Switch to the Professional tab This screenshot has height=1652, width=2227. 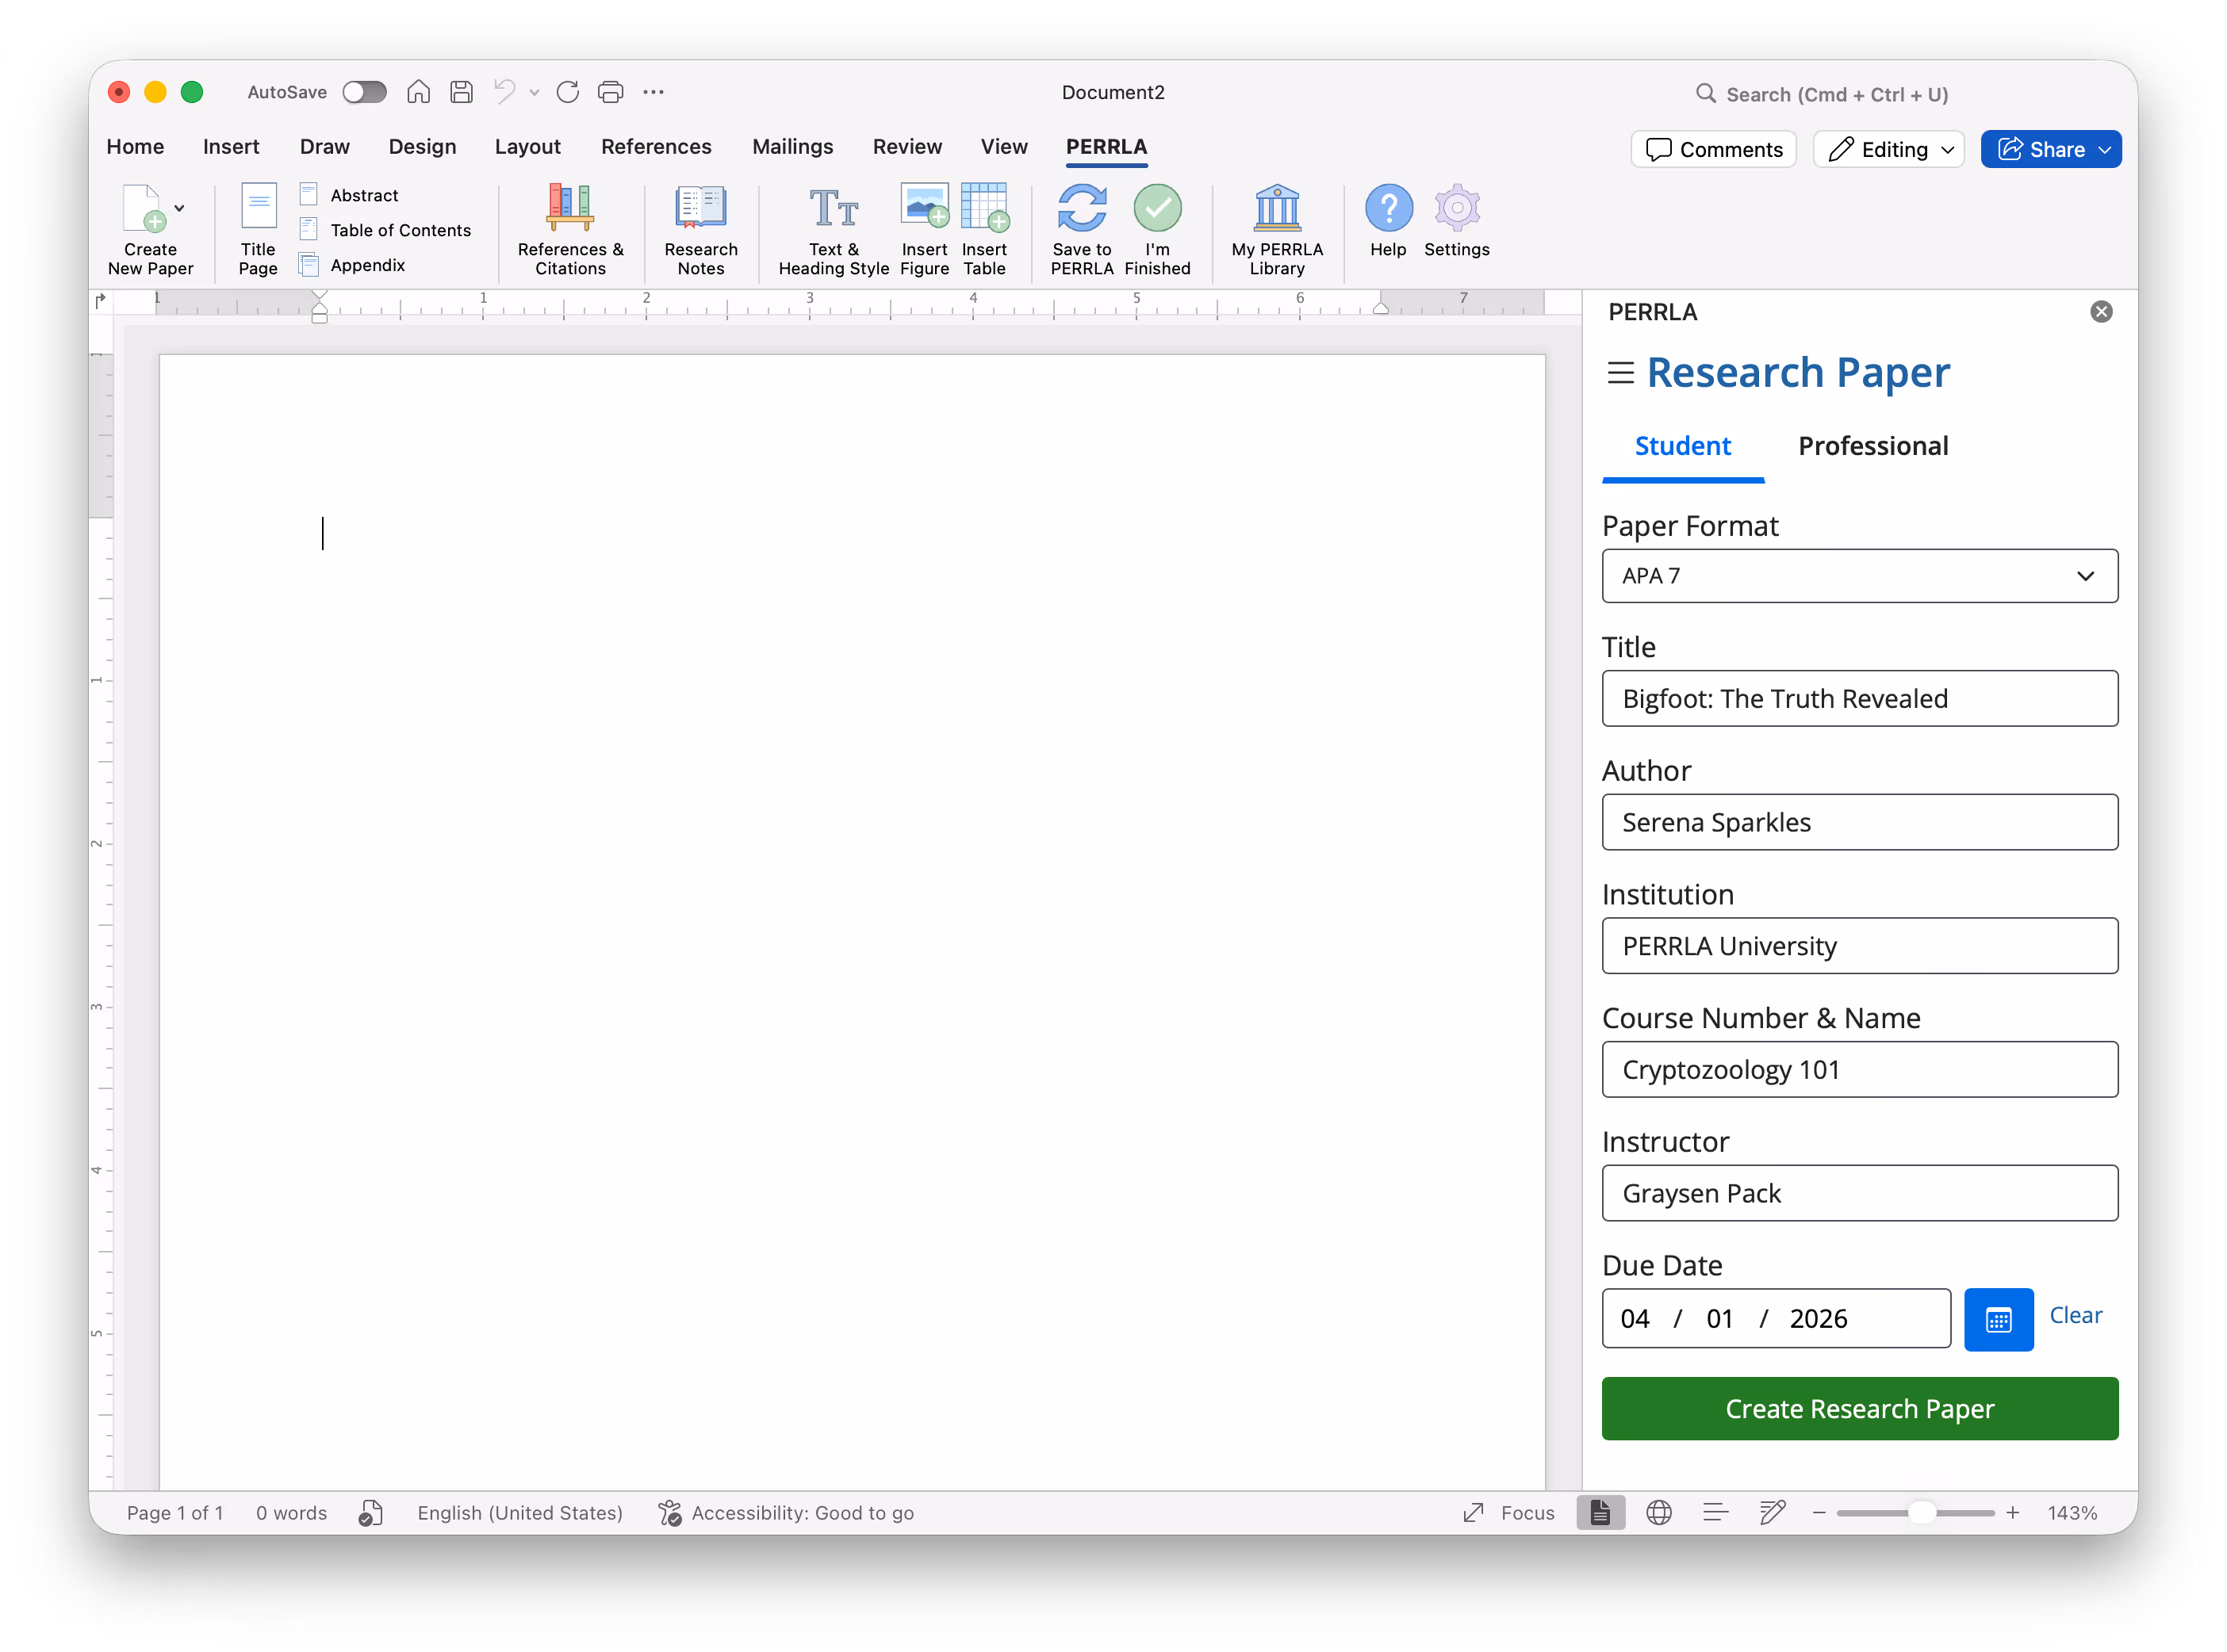click(1872, 446)
